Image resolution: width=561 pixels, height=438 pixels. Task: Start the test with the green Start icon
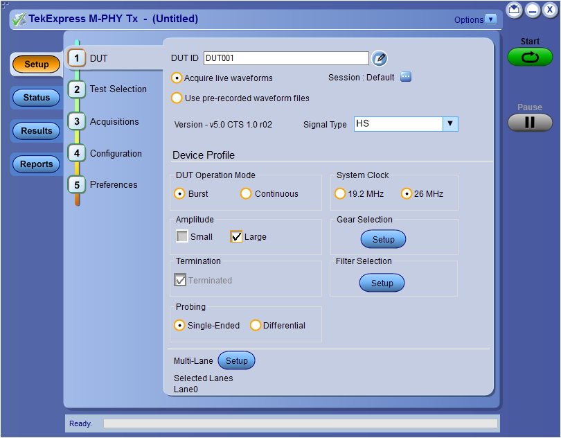click(x=530, y=58)
